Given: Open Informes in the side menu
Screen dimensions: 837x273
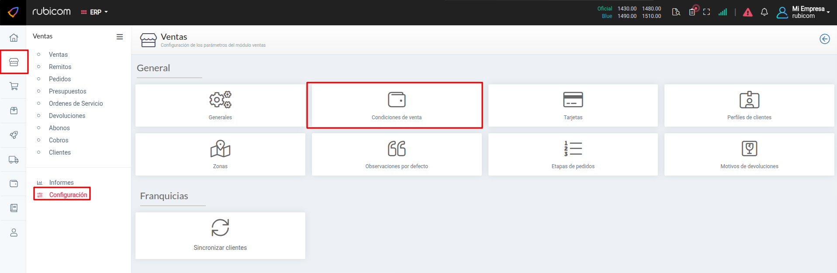Looking at the screenshot, I should [61, 183].
